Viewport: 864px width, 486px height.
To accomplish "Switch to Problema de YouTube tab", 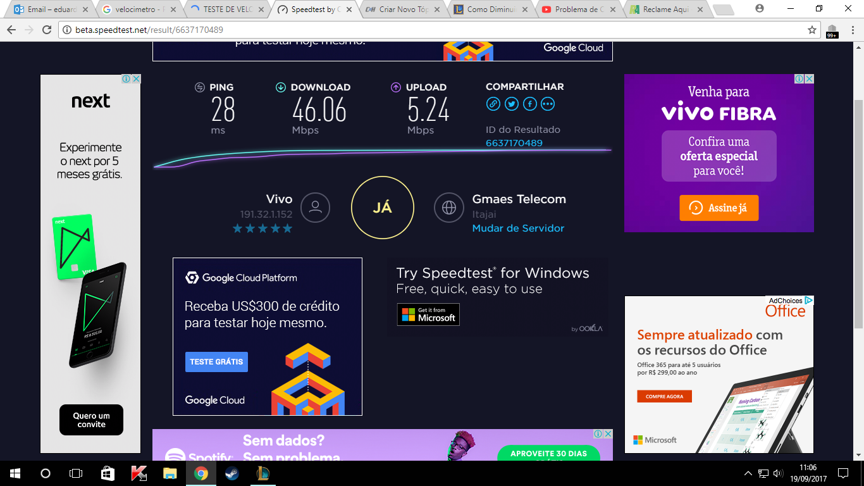I will click(578, 9).
